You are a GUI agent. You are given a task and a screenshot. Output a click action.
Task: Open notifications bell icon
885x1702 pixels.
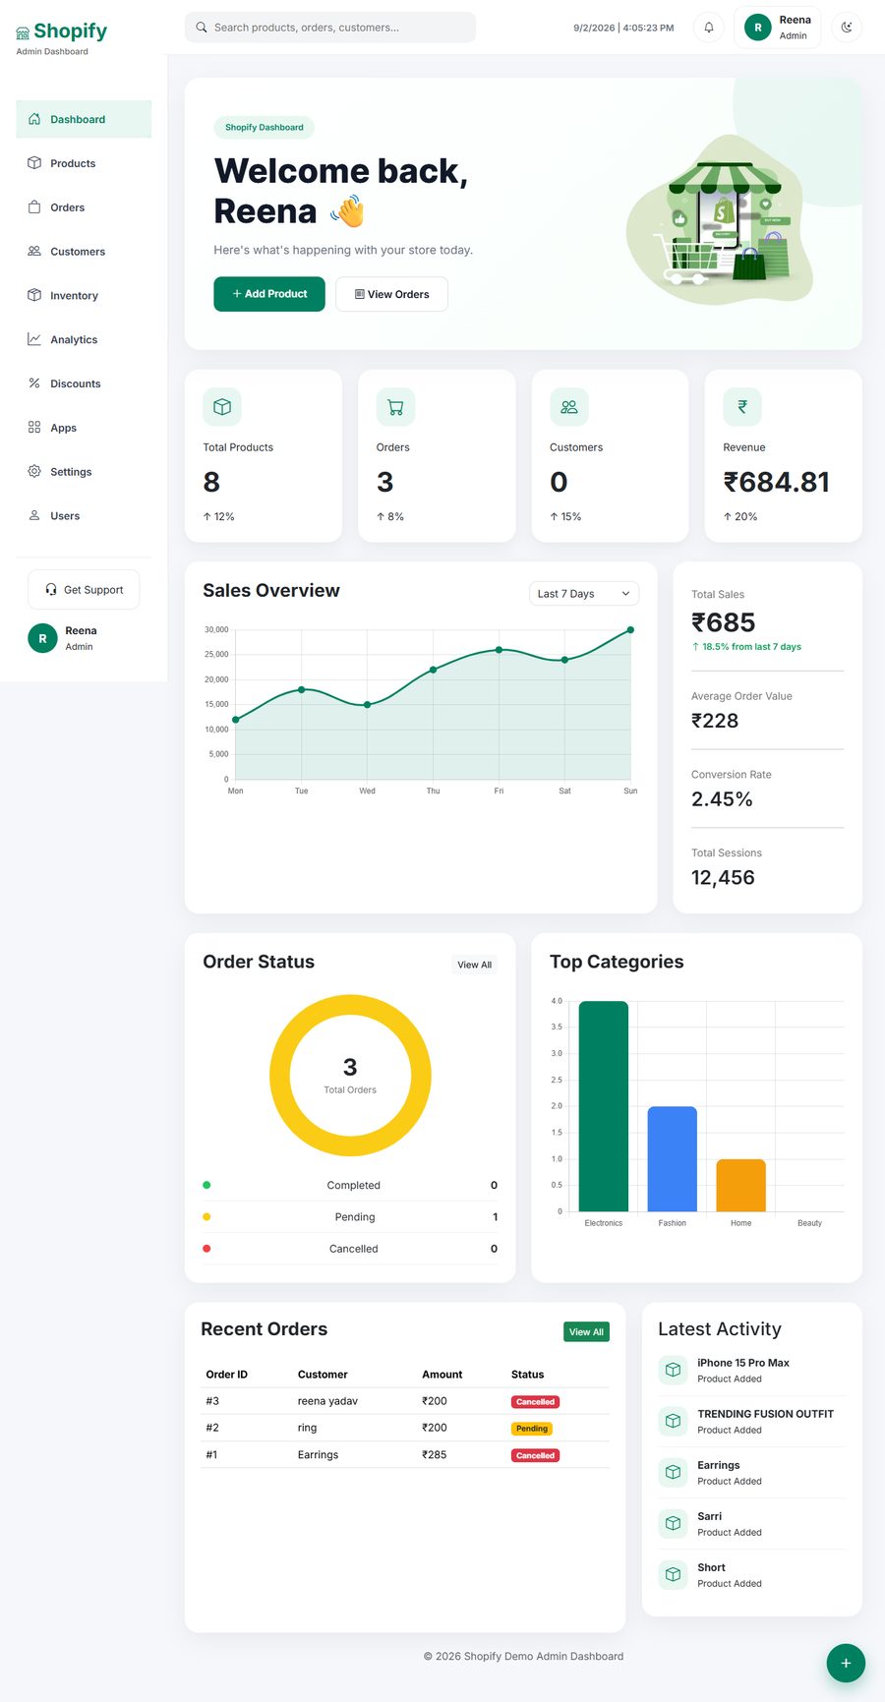point(709,28)
